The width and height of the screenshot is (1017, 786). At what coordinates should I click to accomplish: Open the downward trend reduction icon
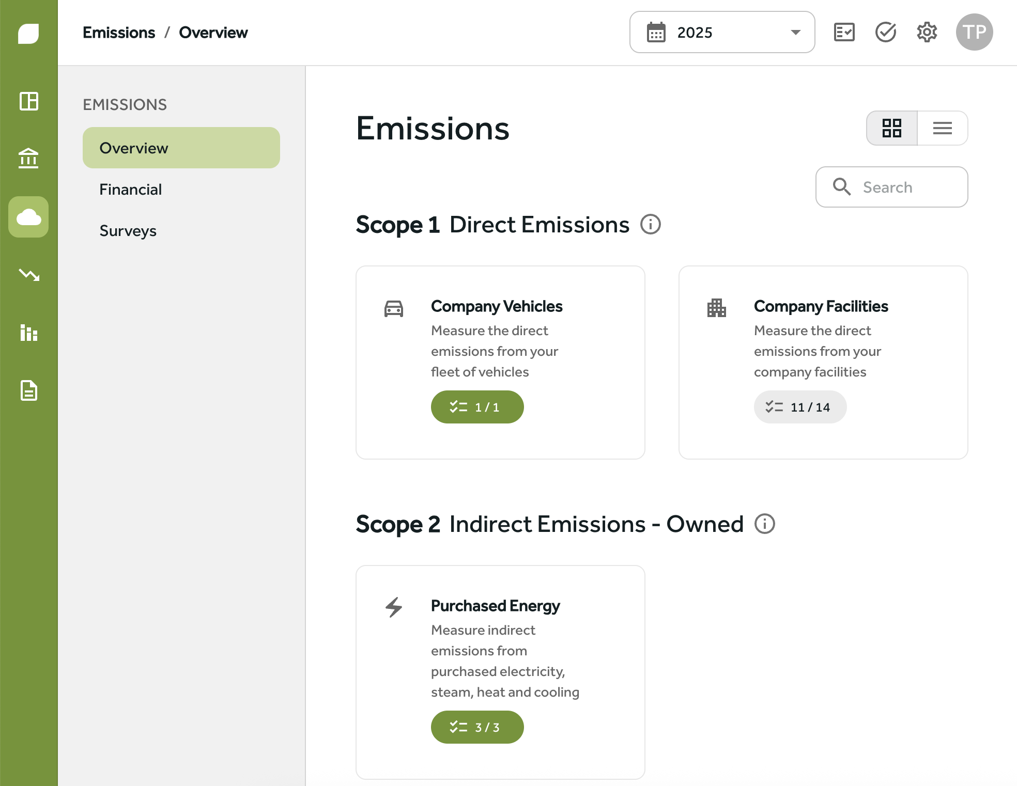point(29,275)
